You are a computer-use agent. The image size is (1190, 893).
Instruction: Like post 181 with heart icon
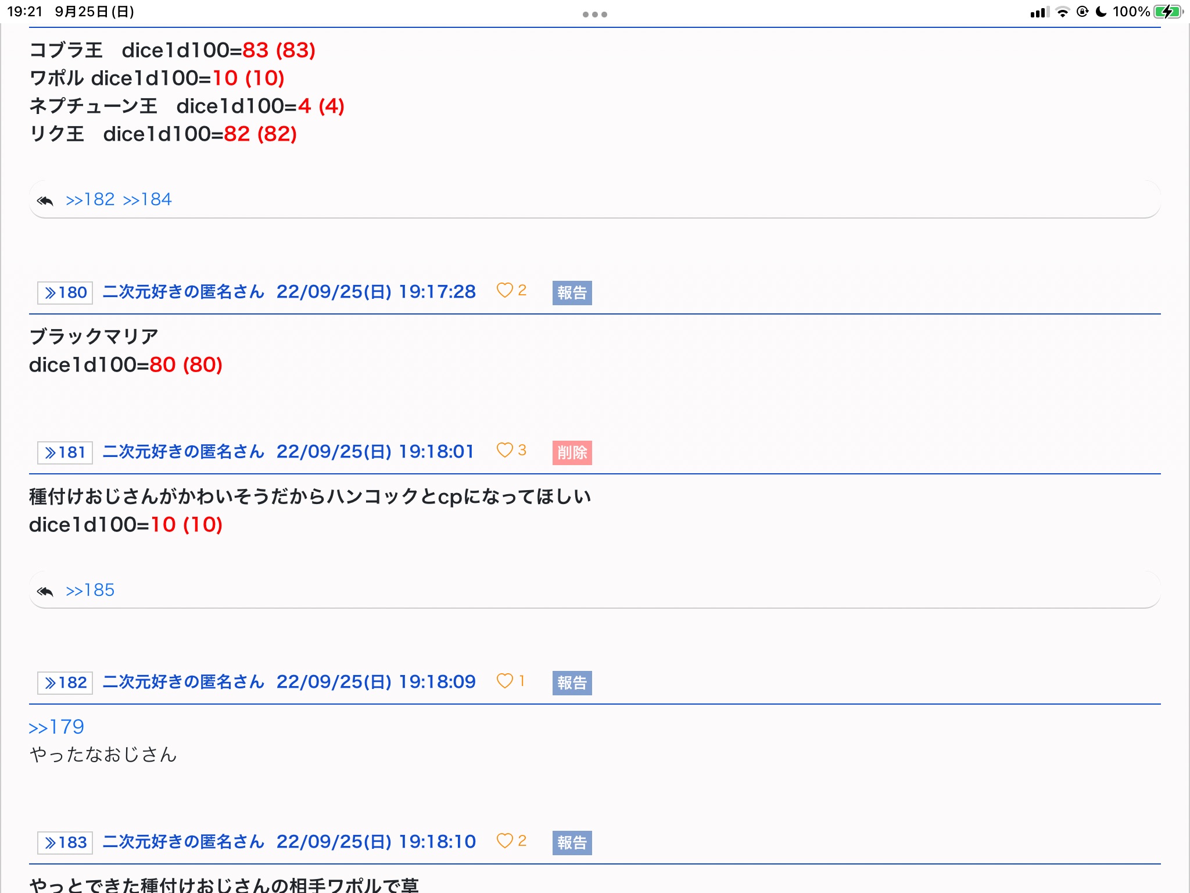coord(504,451)
